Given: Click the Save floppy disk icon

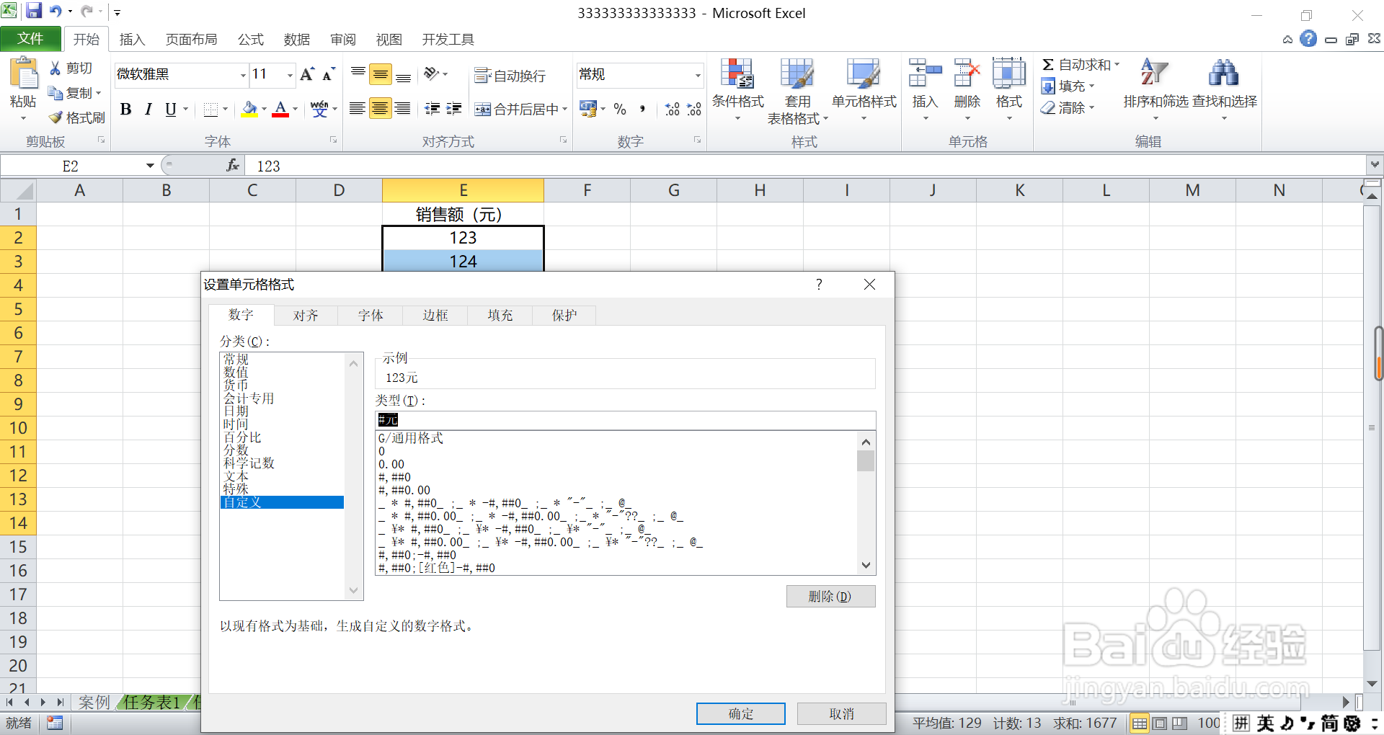Looking at the screenshot, I should (x=34, y=11).
